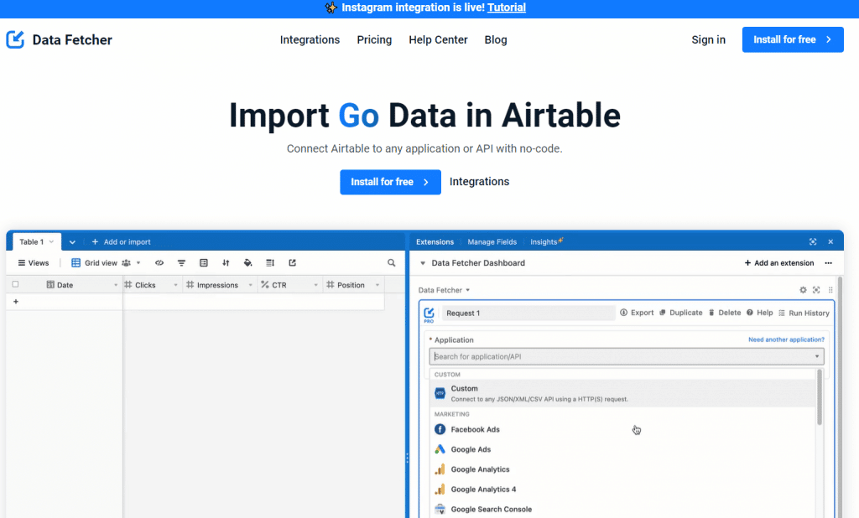
Task: Open Help Center in the top nav
Action: [x=438, y=40]
